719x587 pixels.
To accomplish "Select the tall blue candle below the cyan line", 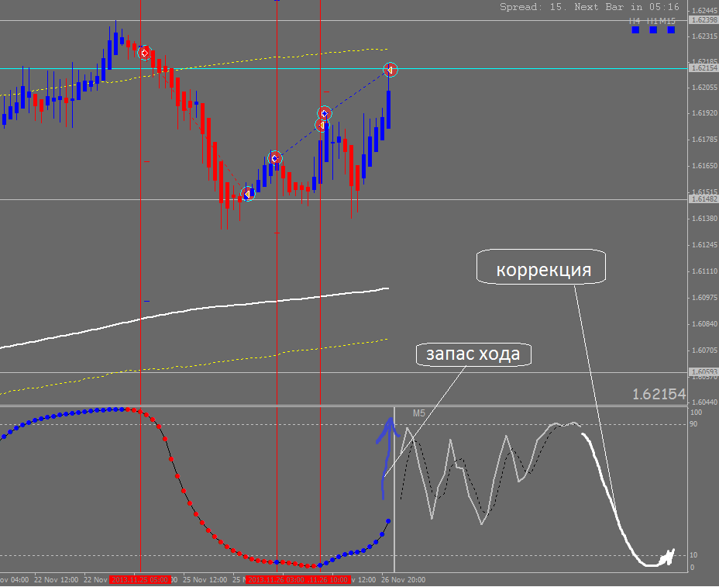I will point(388,109).
